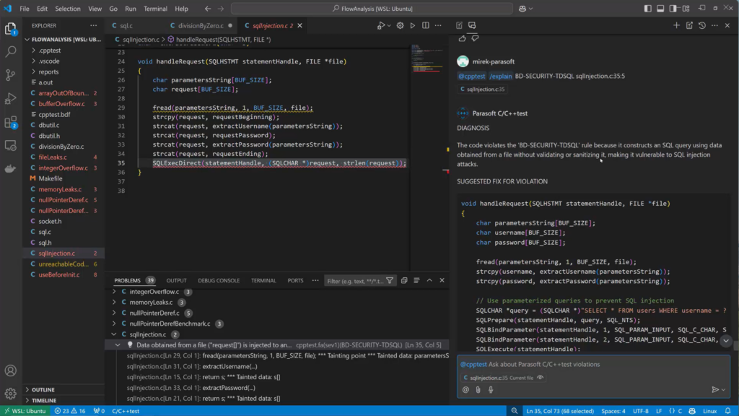Switch to the divisionByZero.c tab
Screen dimensions: 739x416
(201, 25)
